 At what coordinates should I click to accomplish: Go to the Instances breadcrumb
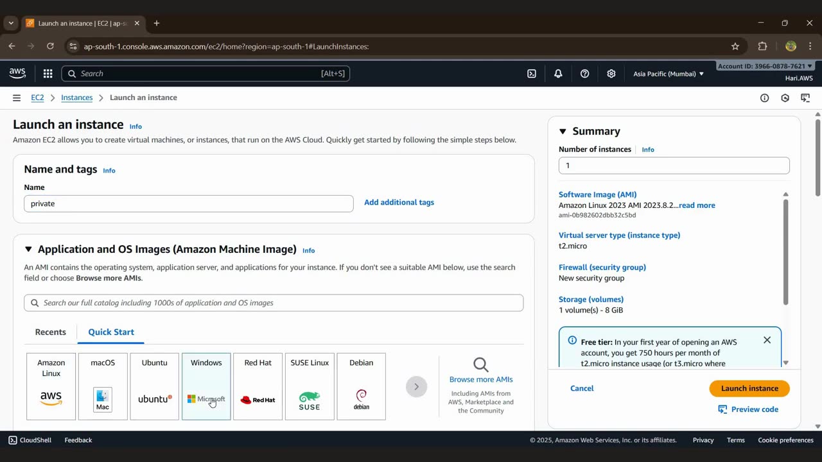pyautogui.click(x=76, y=98)
